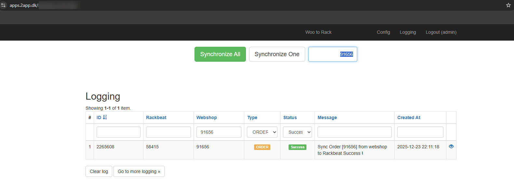Focus the order number field containing 91656

(332, 54)
